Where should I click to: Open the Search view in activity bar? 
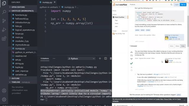pyautogui.click(x=4, y=12)
